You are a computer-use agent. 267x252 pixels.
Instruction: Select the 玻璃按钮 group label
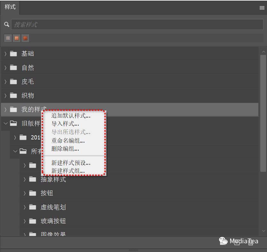53,221
